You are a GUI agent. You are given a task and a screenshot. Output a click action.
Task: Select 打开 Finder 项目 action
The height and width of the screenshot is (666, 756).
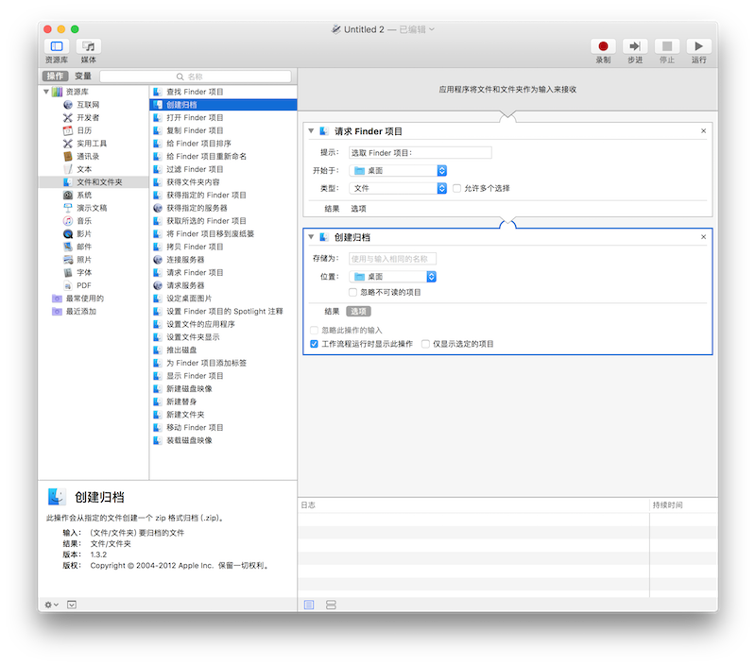coord(223,117)
